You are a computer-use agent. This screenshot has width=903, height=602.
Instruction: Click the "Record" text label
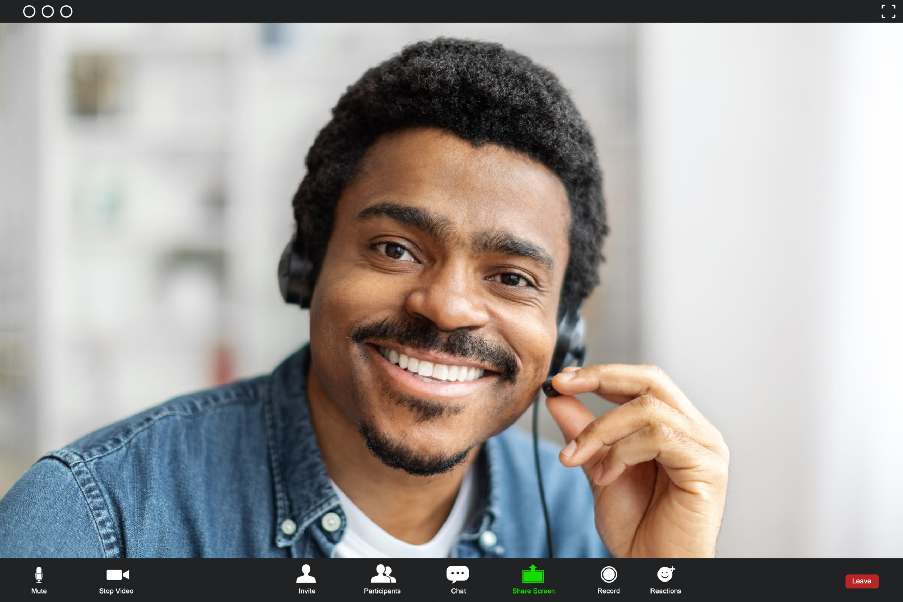tap(608, 591)
